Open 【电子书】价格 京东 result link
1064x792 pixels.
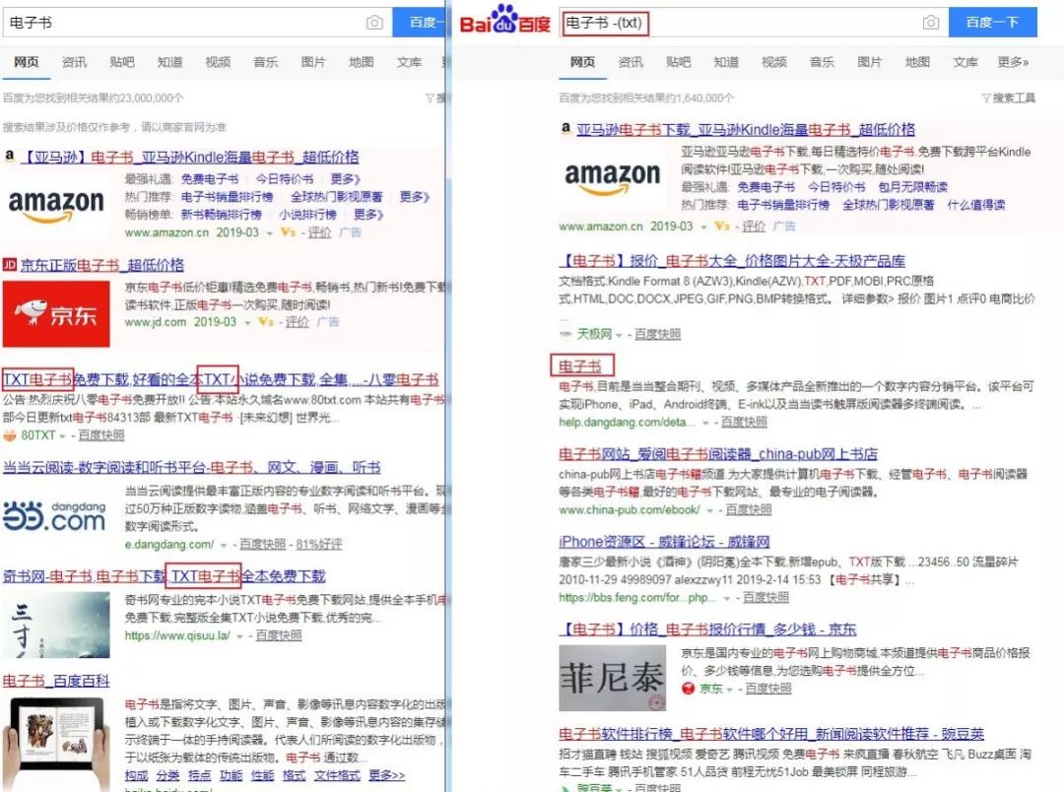click(x=707, y=629)
